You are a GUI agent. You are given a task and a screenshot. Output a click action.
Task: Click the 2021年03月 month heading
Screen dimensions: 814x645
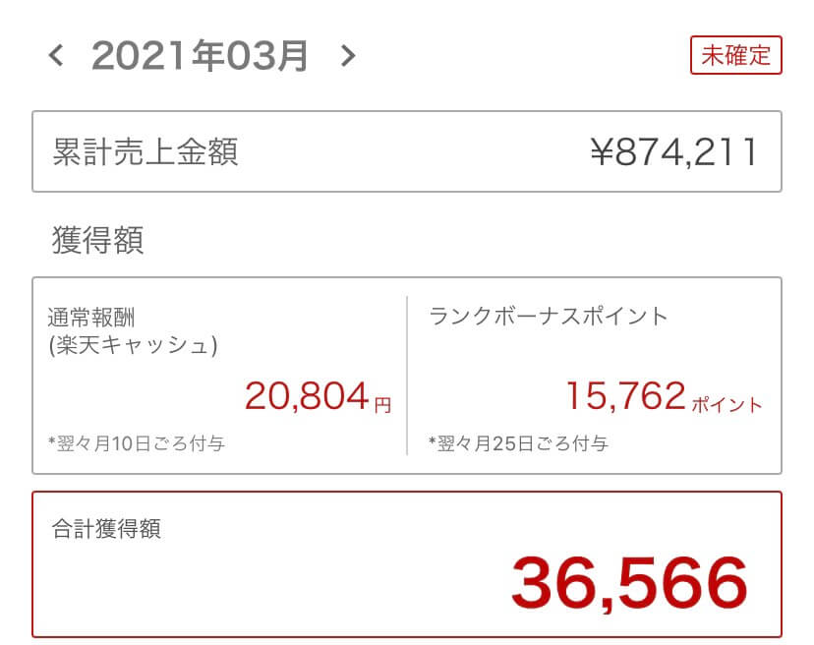[201, 56]
